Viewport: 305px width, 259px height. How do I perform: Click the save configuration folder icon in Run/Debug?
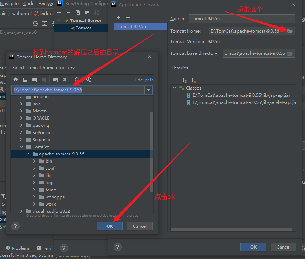point(87,13)
